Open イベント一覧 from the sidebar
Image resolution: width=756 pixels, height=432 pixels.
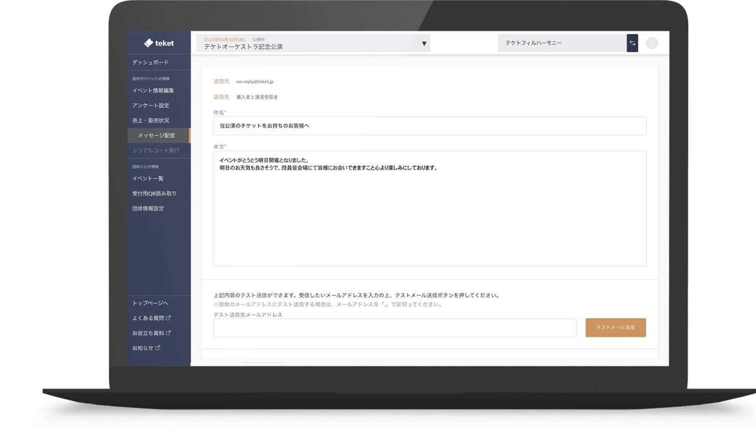tap(148, 178)
